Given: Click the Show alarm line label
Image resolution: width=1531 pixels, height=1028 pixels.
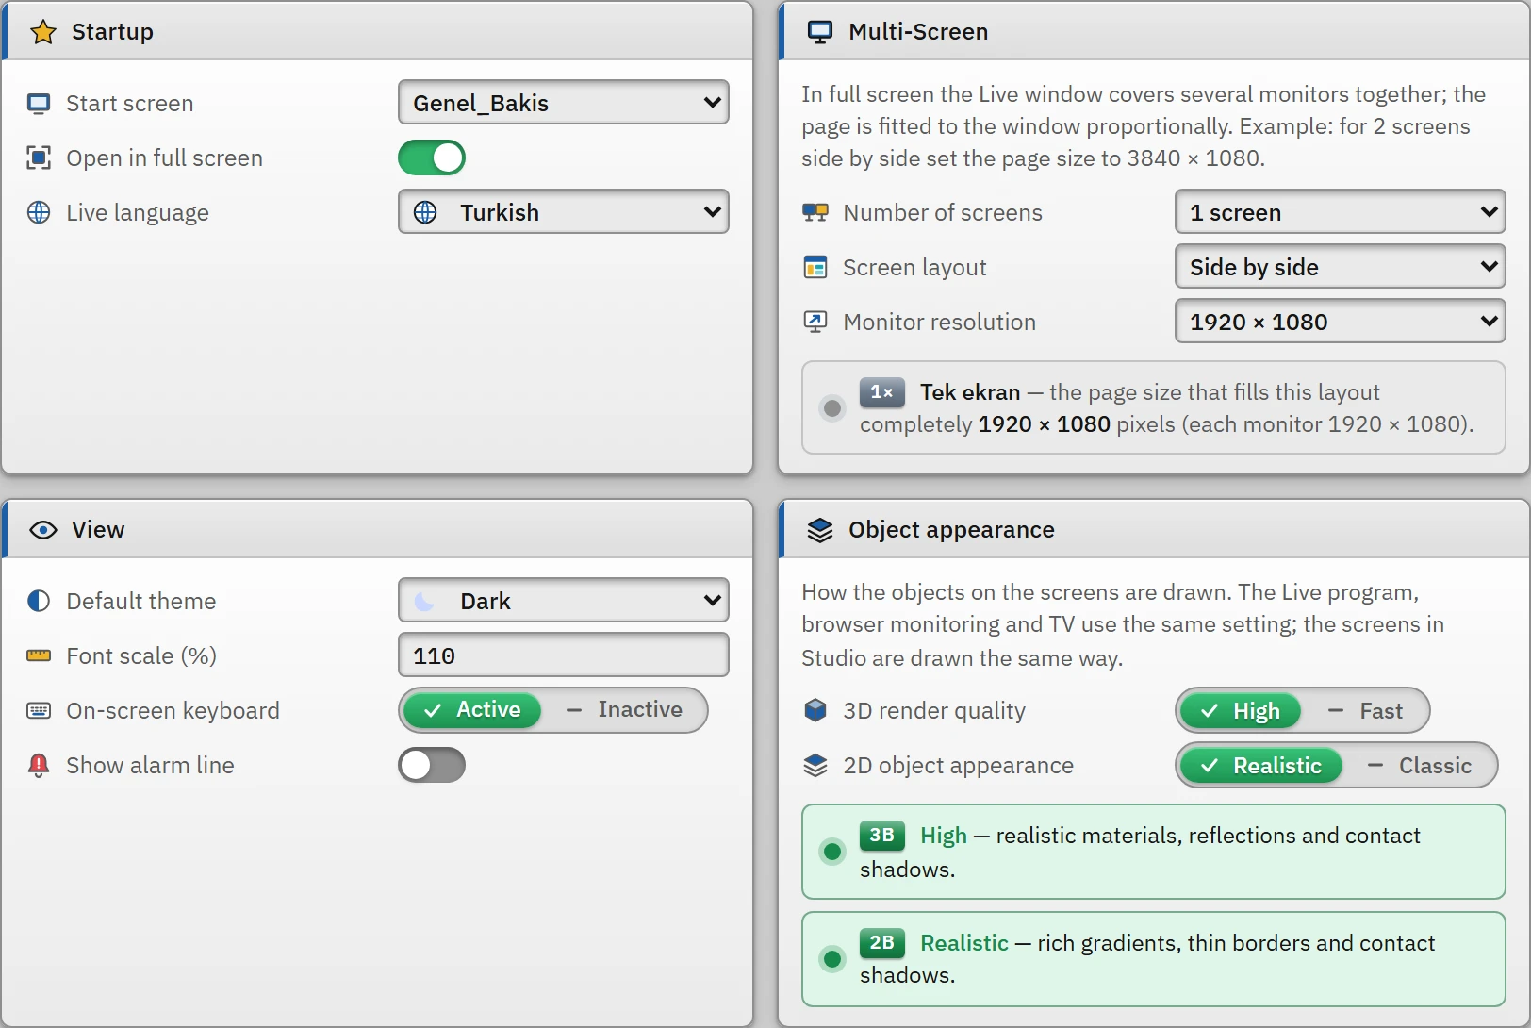Looking at the screenshot, I should pos(150,766).
